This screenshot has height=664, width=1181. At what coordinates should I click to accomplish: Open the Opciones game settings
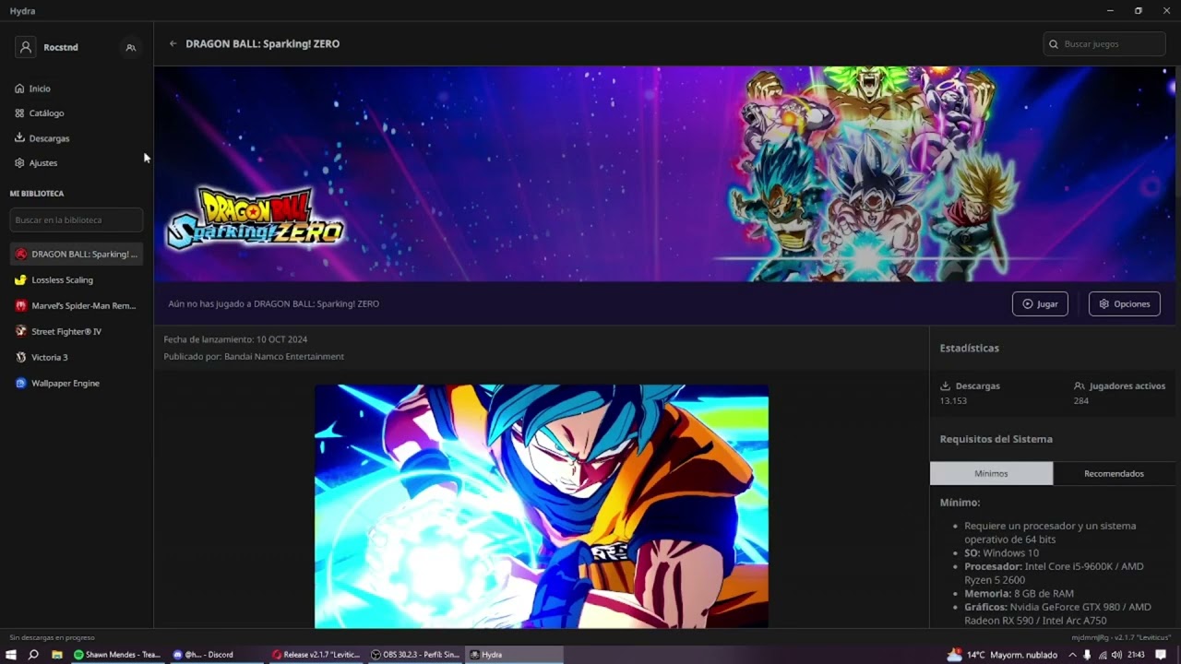(x=1125, y=304)
